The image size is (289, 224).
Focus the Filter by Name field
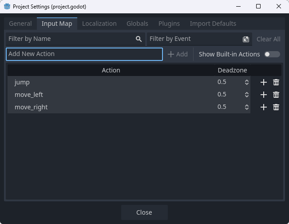pos(71,39)
